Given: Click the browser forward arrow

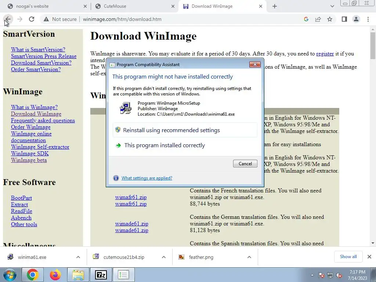Looking at the screenshot, I should tap(20, 19).
